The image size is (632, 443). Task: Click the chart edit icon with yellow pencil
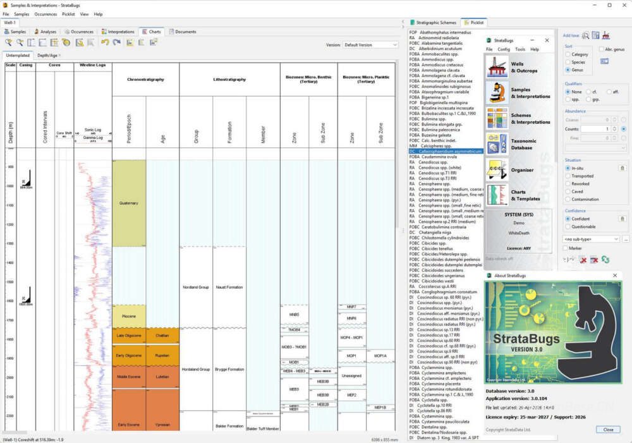pyautogui.click(x=80, y=42)
